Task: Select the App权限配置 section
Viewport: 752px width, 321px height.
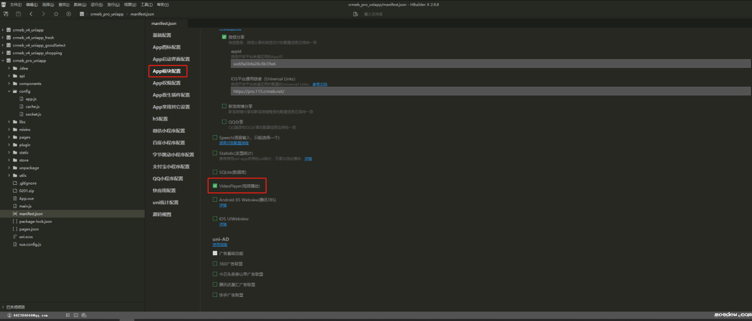Action: 166,83
